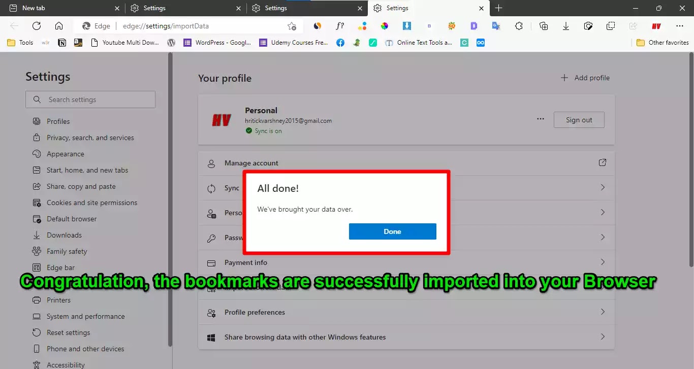Click the Done button in the dialog
The height and width of the screenshot is (369, 694).
pyautogui.click(x=392, y=231)
